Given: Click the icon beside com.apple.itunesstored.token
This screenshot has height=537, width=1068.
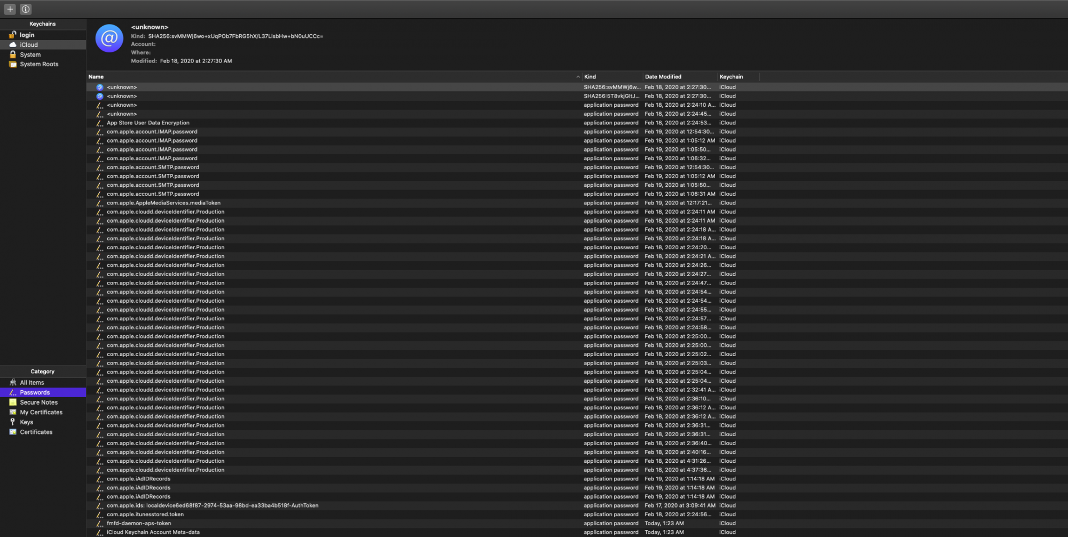Looking at the screenshot, I should [100, 515].
